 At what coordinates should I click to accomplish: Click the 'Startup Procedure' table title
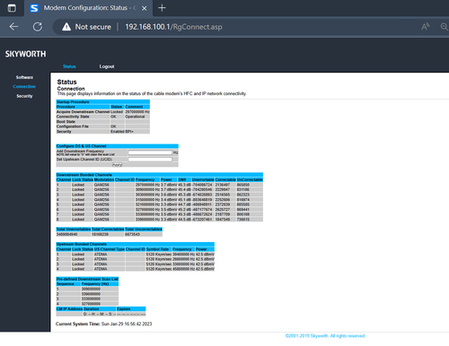73,102
